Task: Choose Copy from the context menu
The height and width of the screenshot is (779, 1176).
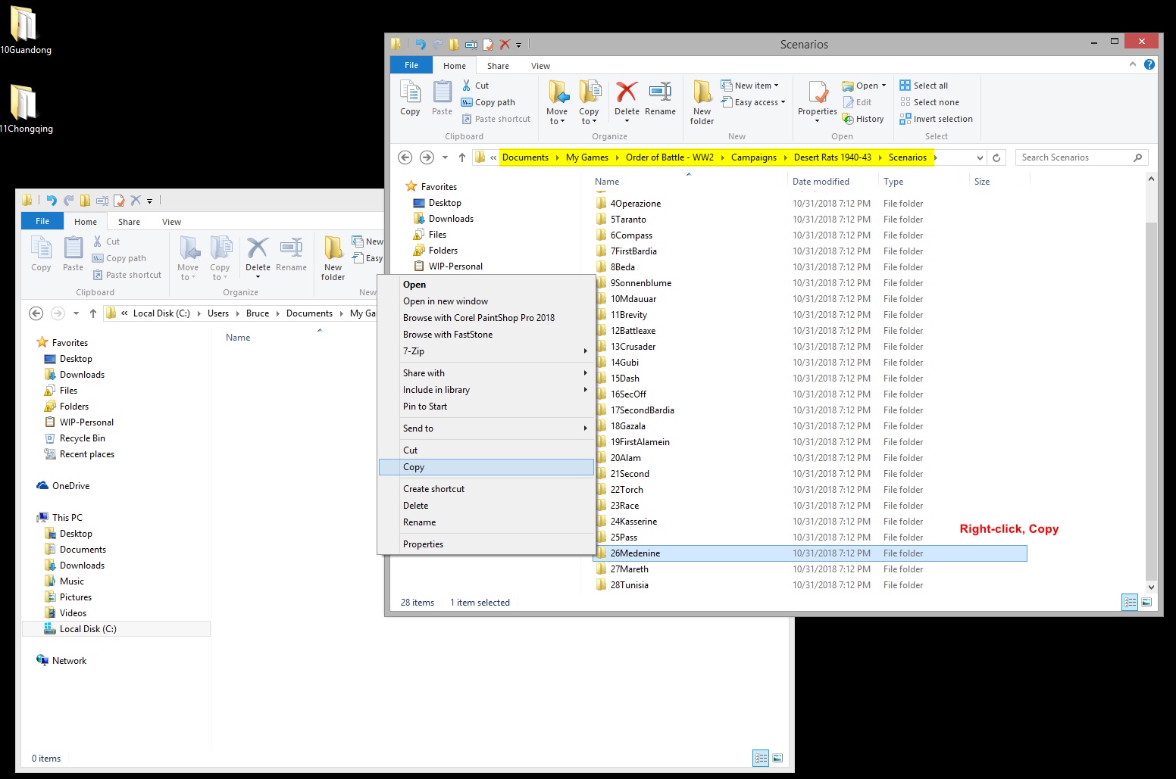Action: (x=414, y=467)
